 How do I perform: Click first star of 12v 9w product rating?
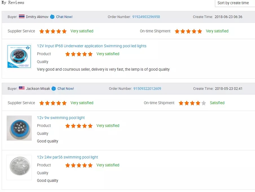pyautogui.click(x=68, y=126)
